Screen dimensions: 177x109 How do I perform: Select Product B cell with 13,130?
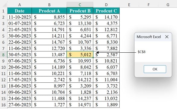80,23
